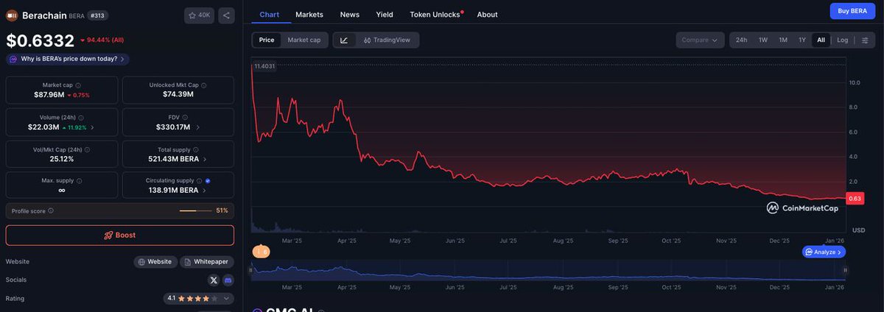Select the 1M time range

click(x=783, y=40)
